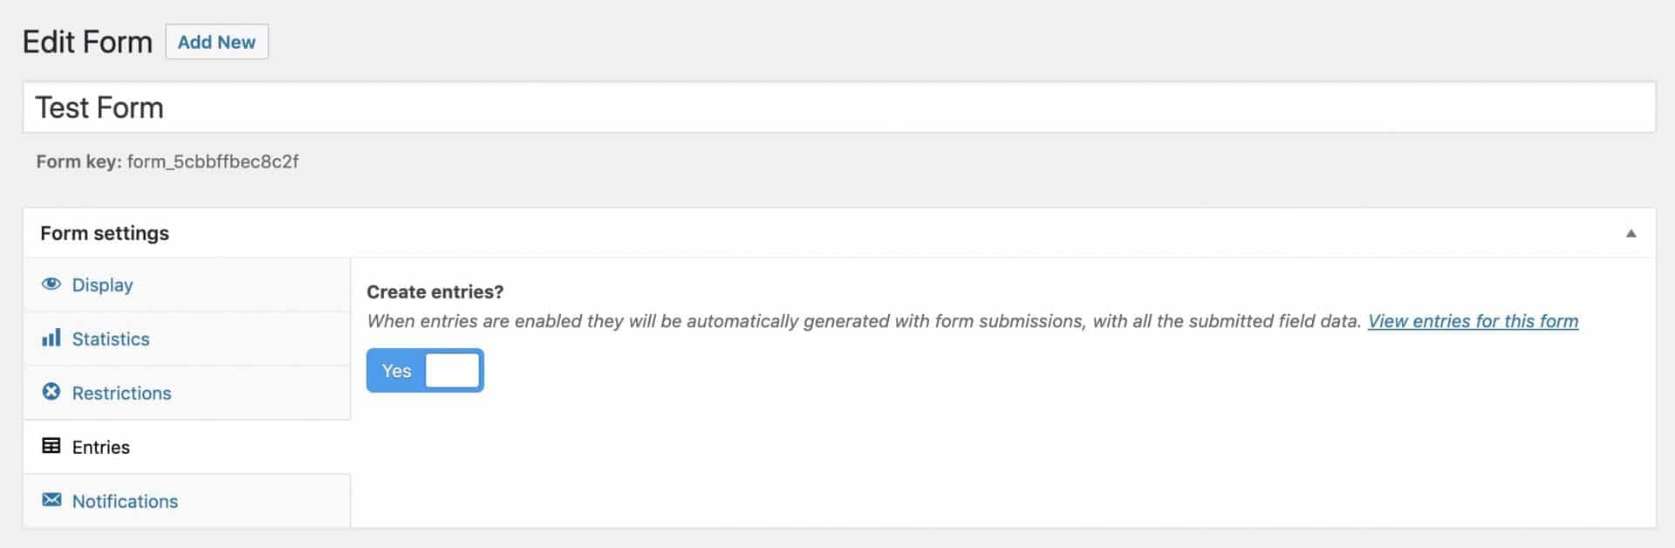Click the bar chart icon beside Statistics
Viewport: 1675px width, 548px height.
(x=51, y=339)
